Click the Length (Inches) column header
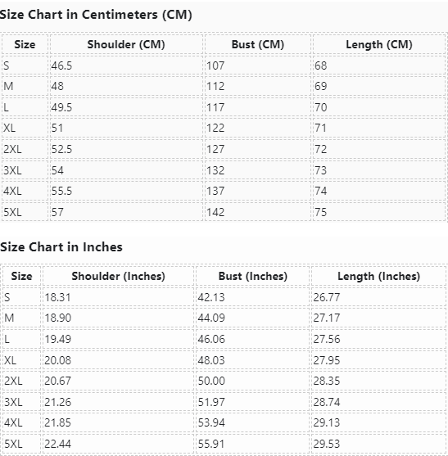 click(x=378, y=276)
